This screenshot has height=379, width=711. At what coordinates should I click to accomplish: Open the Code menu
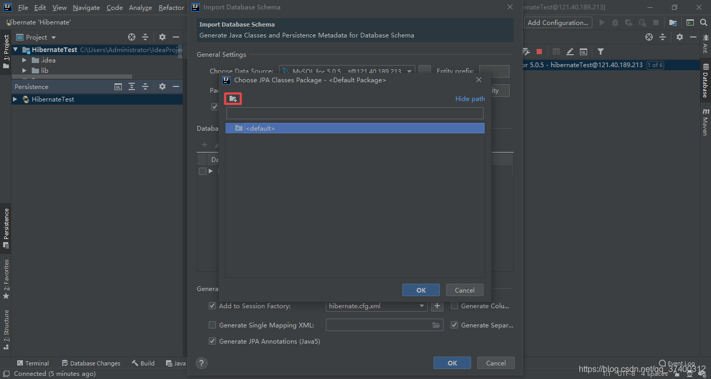115,7
